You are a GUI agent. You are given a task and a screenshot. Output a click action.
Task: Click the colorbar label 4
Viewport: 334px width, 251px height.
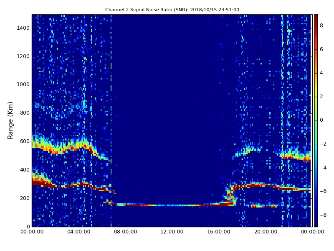[x=321, y=73]
